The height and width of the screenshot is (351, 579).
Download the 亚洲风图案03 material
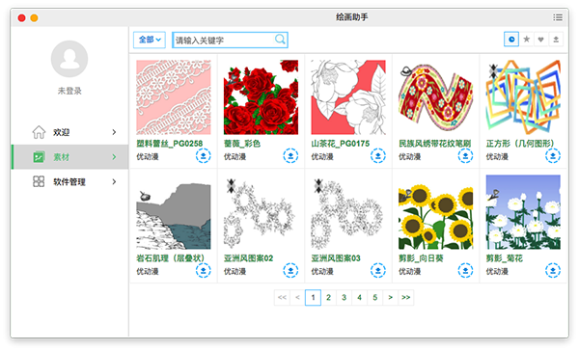point(378,271)
